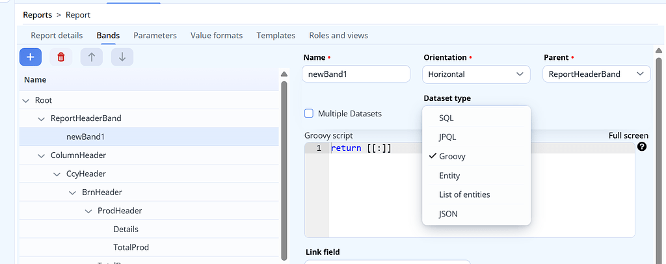Image resolution: width=666 pixels, height=264 pixels.
Task: Toggle the Multiple Datasets checkbox
Action: (309, 113)
